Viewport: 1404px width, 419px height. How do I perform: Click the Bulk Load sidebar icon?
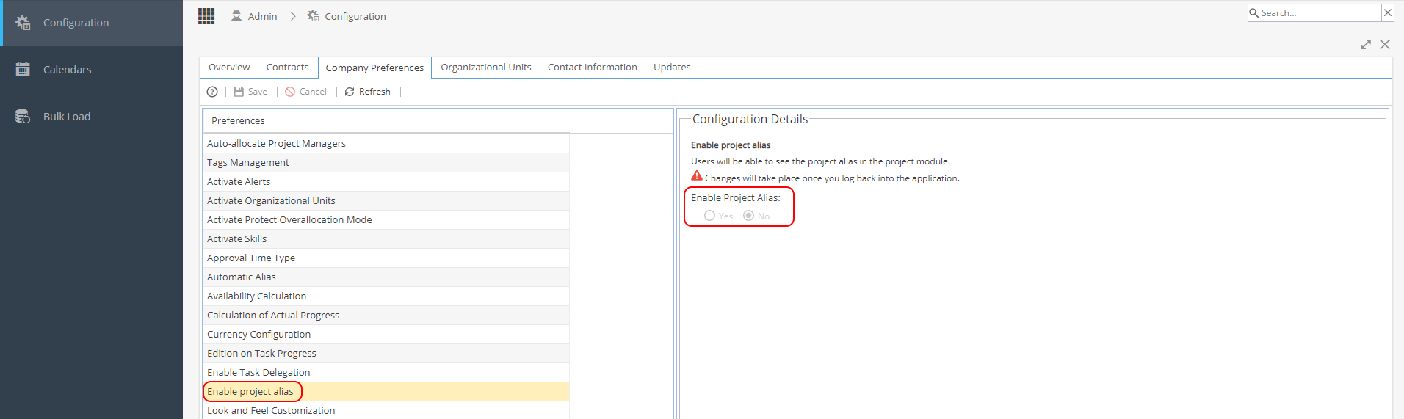[x=23, y=117]
